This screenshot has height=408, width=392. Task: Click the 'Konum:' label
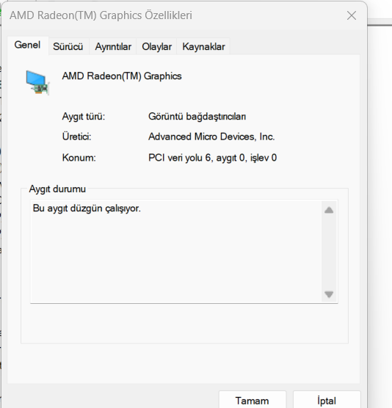coord(79,158)
